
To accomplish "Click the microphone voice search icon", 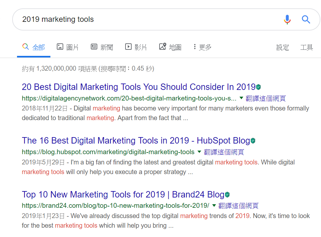I will click(x=287, y=20).
